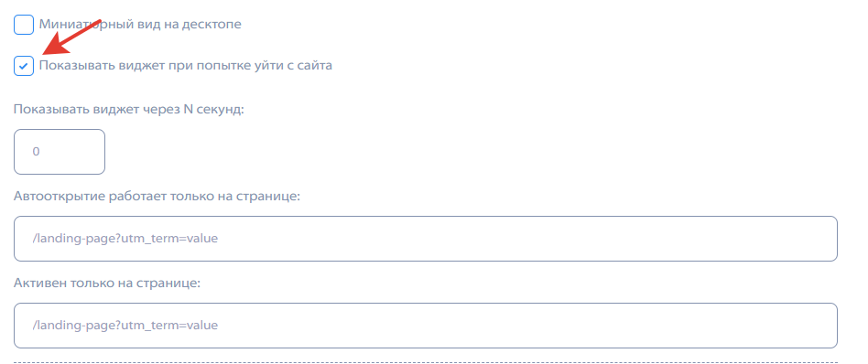Screen dimensions: 868x364
Task: Enable the Миниатюрный вид на десктопе checkbox
Action: [24, 25]
